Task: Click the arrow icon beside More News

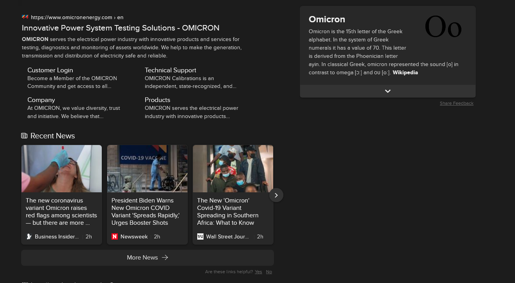Action: pyautogui.click(x=165, y=257)
